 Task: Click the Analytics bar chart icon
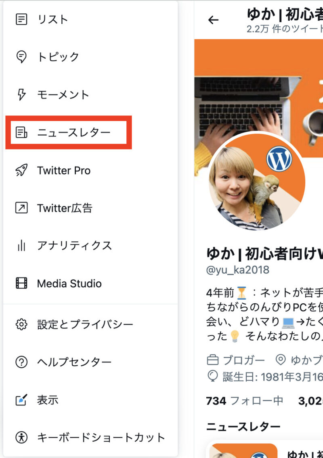[x=21, y=246]
